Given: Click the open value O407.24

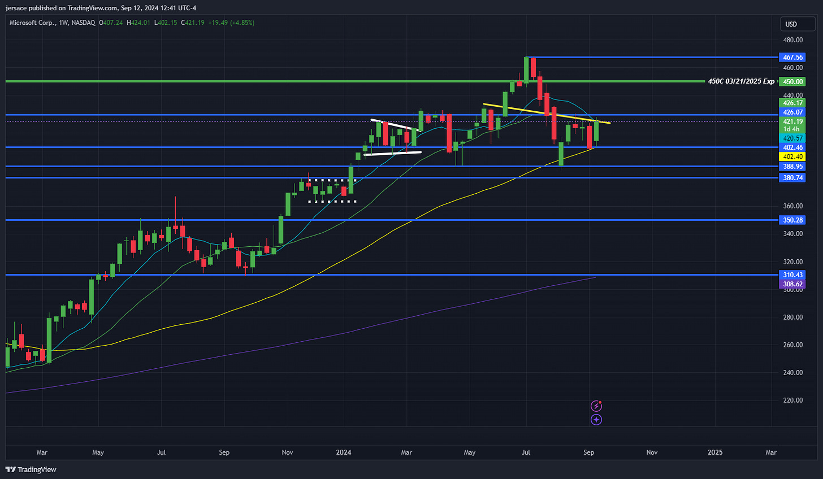Looking at the screenshot, I should [x=111, y=23].
